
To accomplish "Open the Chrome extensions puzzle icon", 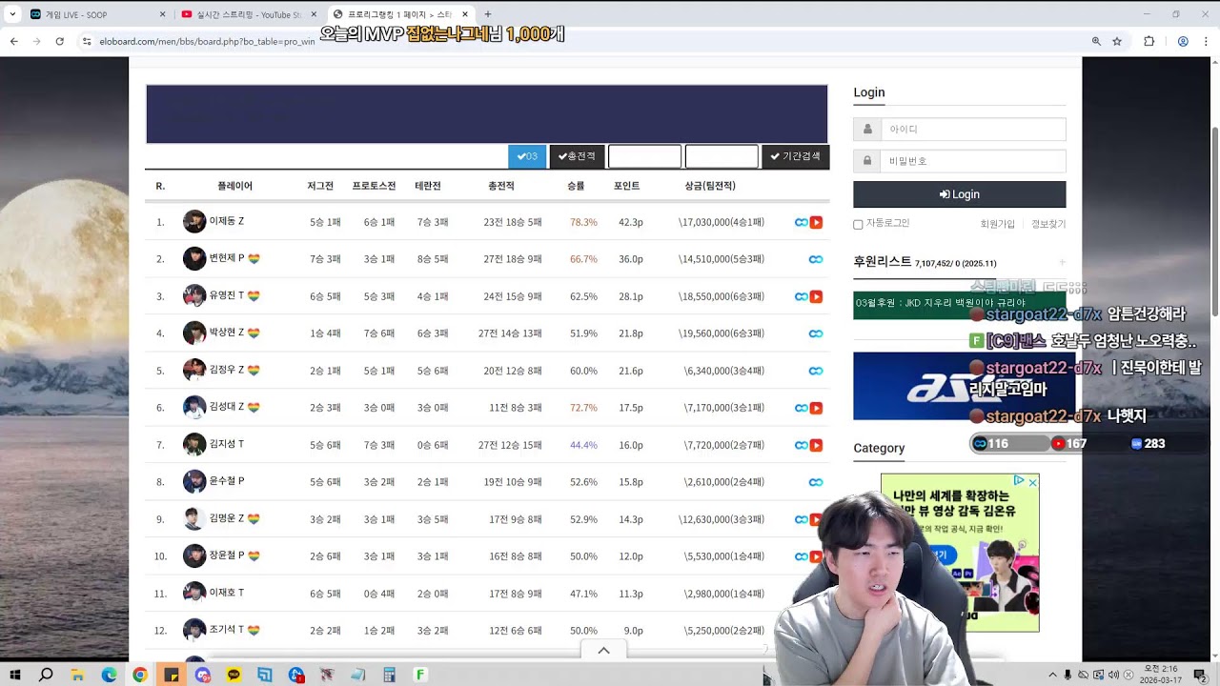I will click(x=1149, y=41).
